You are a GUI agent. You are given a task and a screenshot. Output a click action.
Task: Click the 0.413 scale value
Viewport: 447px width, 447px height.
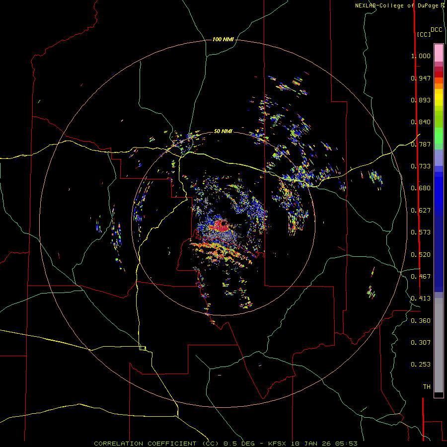coord(421,298)
